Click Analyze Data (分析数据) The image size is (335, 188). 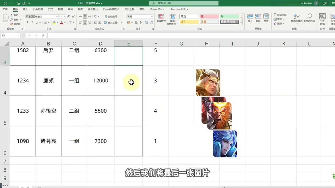(322, 19)
